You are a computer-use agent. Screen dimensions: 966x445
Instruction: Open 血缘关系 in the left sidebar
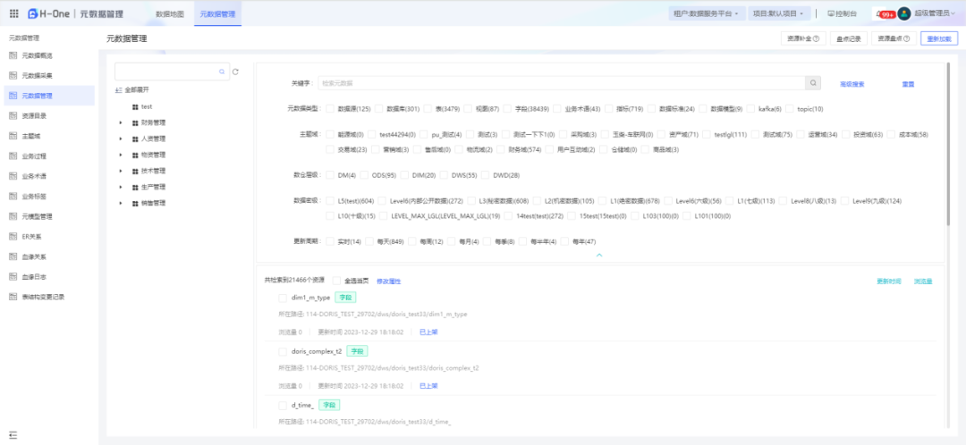click(x=35, y=256)
